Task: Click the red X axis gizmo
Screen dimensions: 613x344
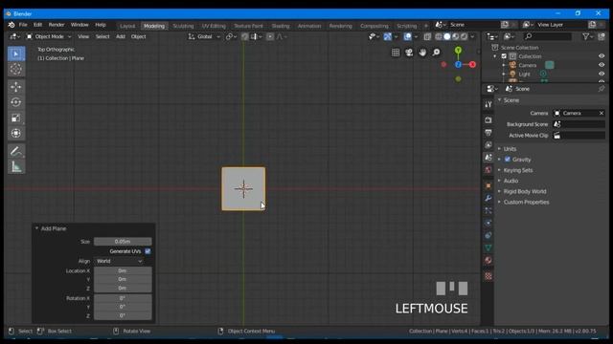Action: click(x=472, y=64)
